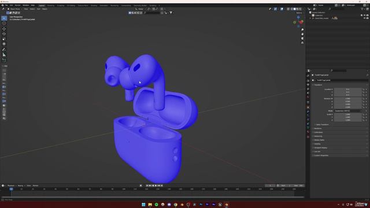This screenshot has width=370, height=208.
Task: Select the Rotate tool
Action: pos(4,34)
